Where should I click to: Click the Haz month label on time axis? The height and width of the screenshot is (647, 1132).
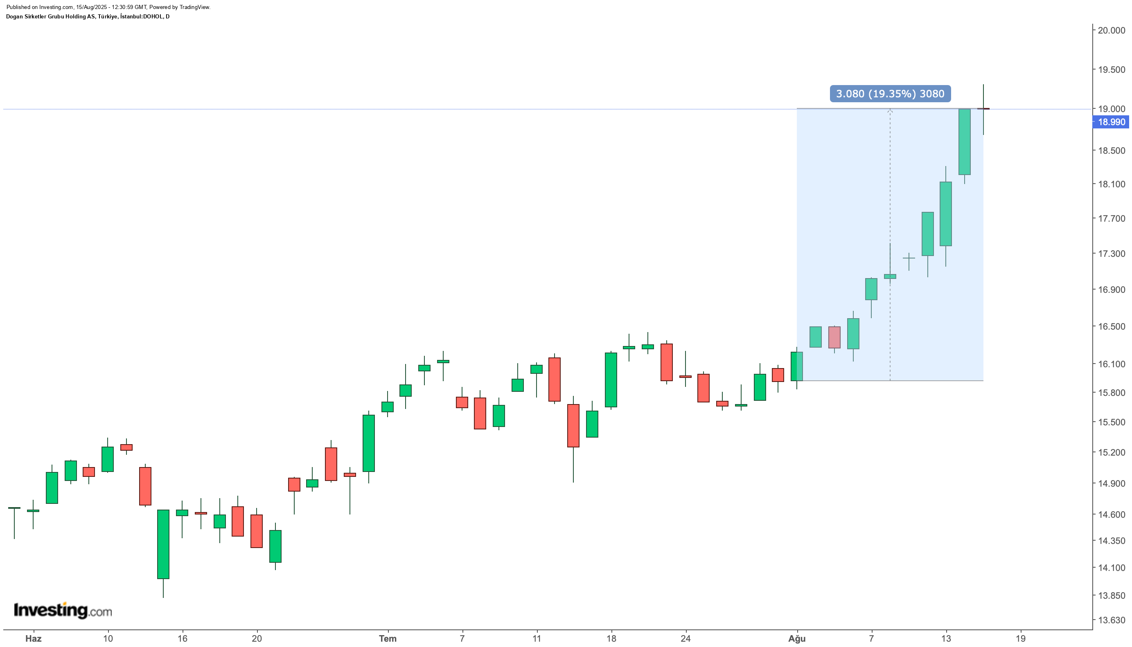(x=33, y=638)
